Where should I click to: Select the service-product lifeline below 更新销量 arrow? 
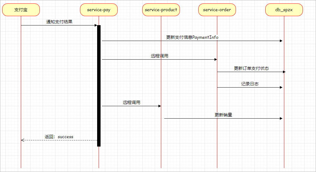(161, 146)
